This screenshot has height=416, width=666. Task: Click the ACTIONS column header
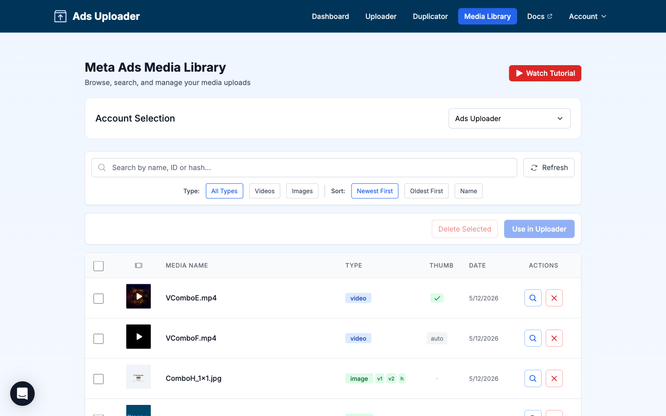[543, 265]
